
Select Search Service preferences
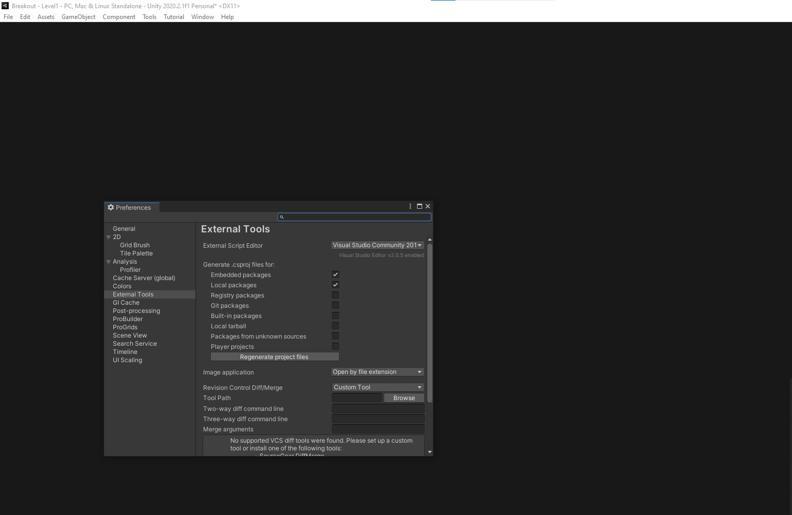coord(135,344)
